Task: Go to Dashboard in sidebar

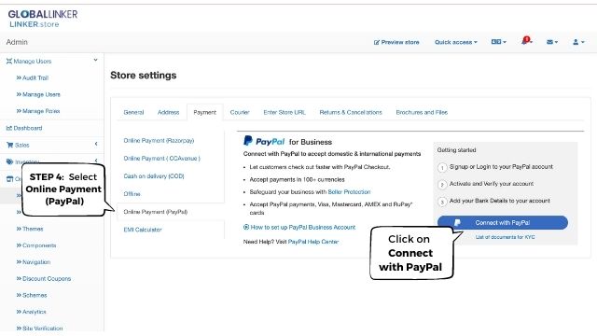Action: pyautogui.click(x=24, y=128)
